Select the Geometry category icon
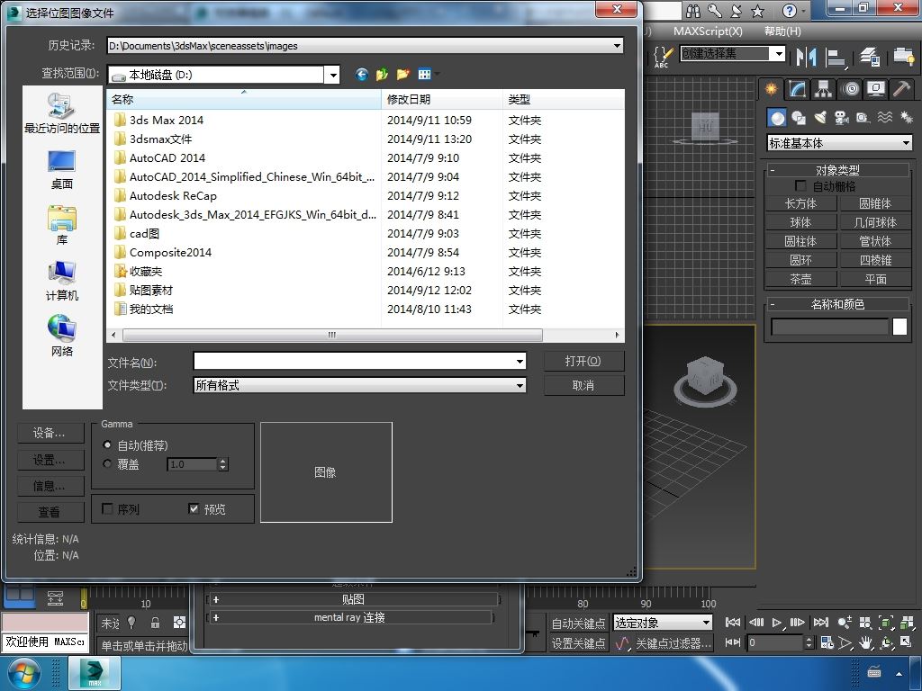The image size is (922, 691). 777,118
